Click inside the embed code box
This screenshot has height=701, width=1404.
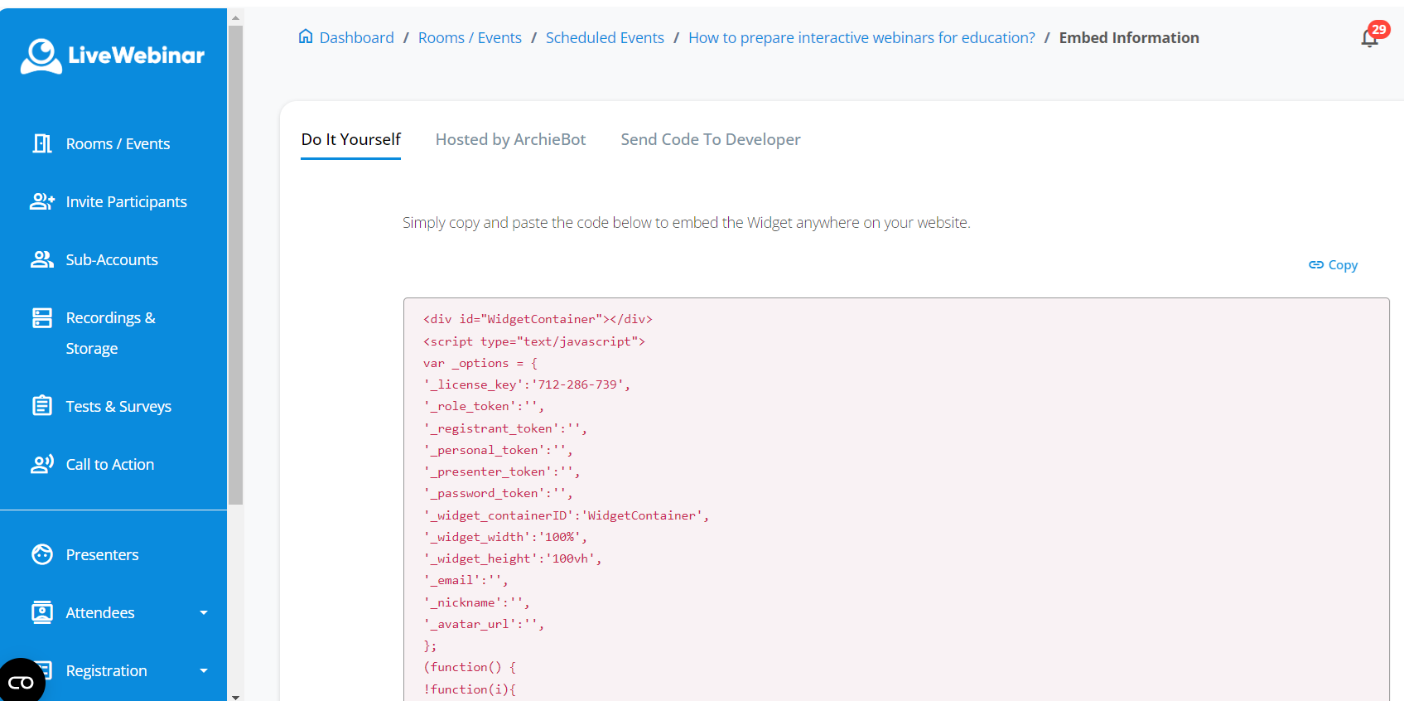click(x=895, y=497)
